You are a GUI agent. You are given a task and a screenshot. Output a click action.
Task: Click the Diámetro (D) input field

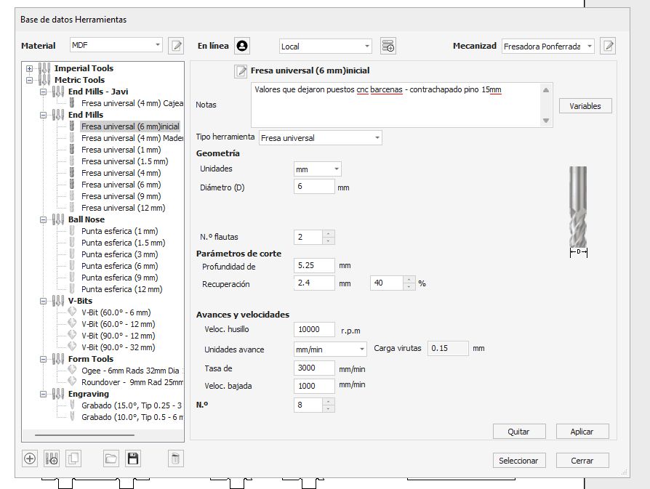coord(314,187)
